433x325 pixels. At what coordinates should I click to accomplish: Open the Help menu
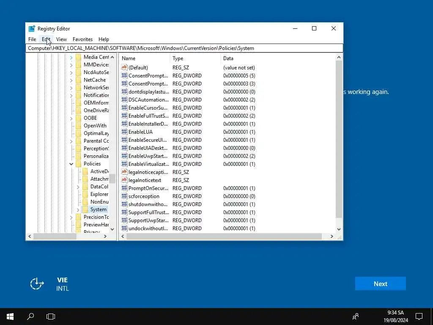104,39
